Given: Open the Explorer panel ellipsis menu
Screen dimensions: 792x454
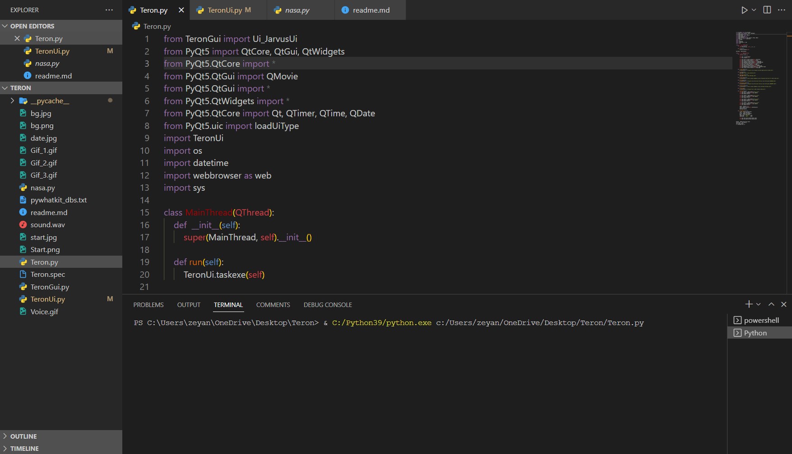Looking at the screenshot, I should pos(109,10).
